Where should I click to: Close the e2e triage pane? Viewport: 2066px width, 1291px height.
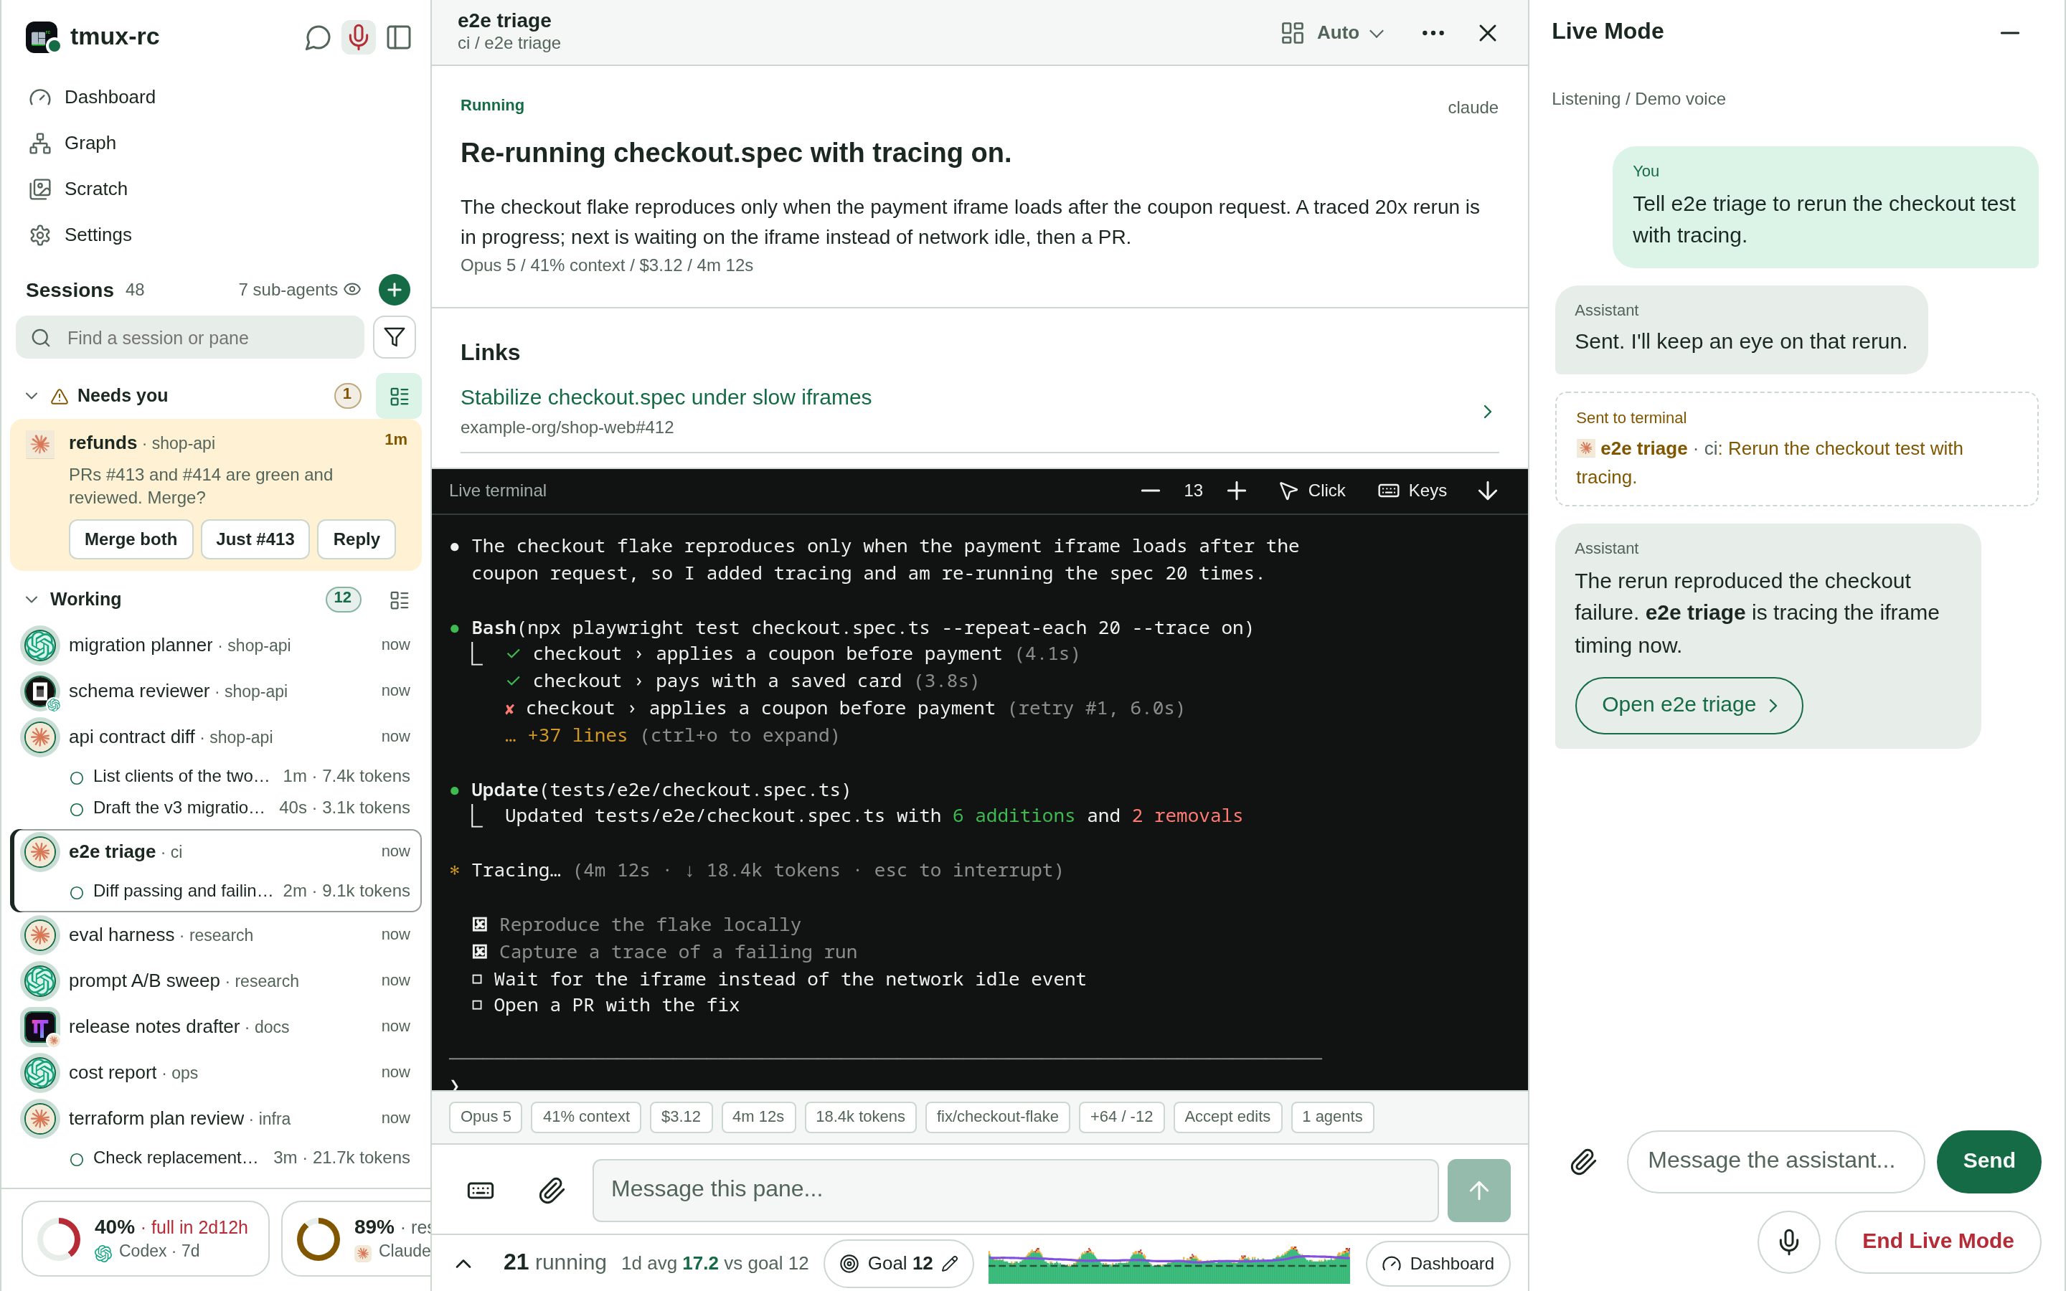pos(1487,33)
